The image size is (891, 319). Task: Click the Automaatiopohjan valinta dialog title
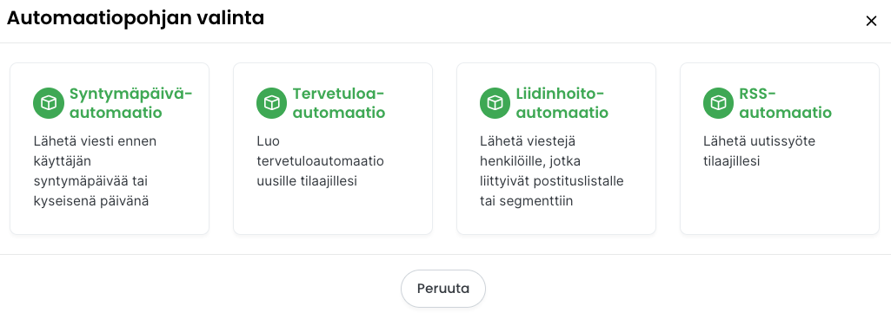[x=136, y=19]
